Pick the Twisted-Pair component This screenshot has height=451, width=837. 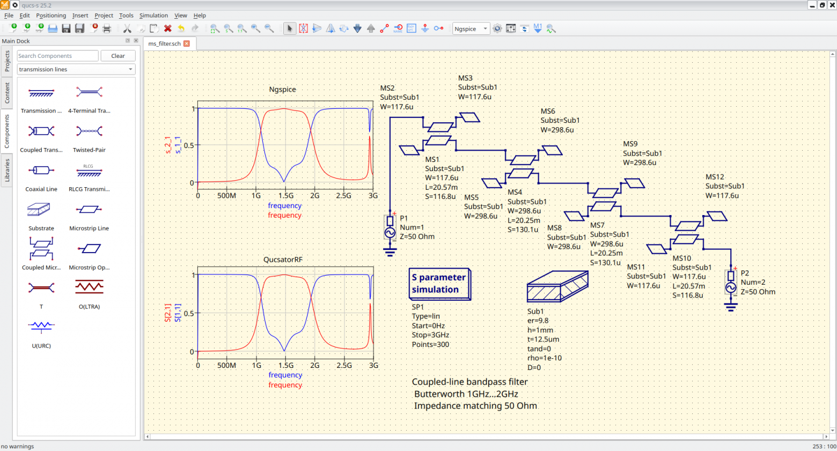[x=89, y=138]
